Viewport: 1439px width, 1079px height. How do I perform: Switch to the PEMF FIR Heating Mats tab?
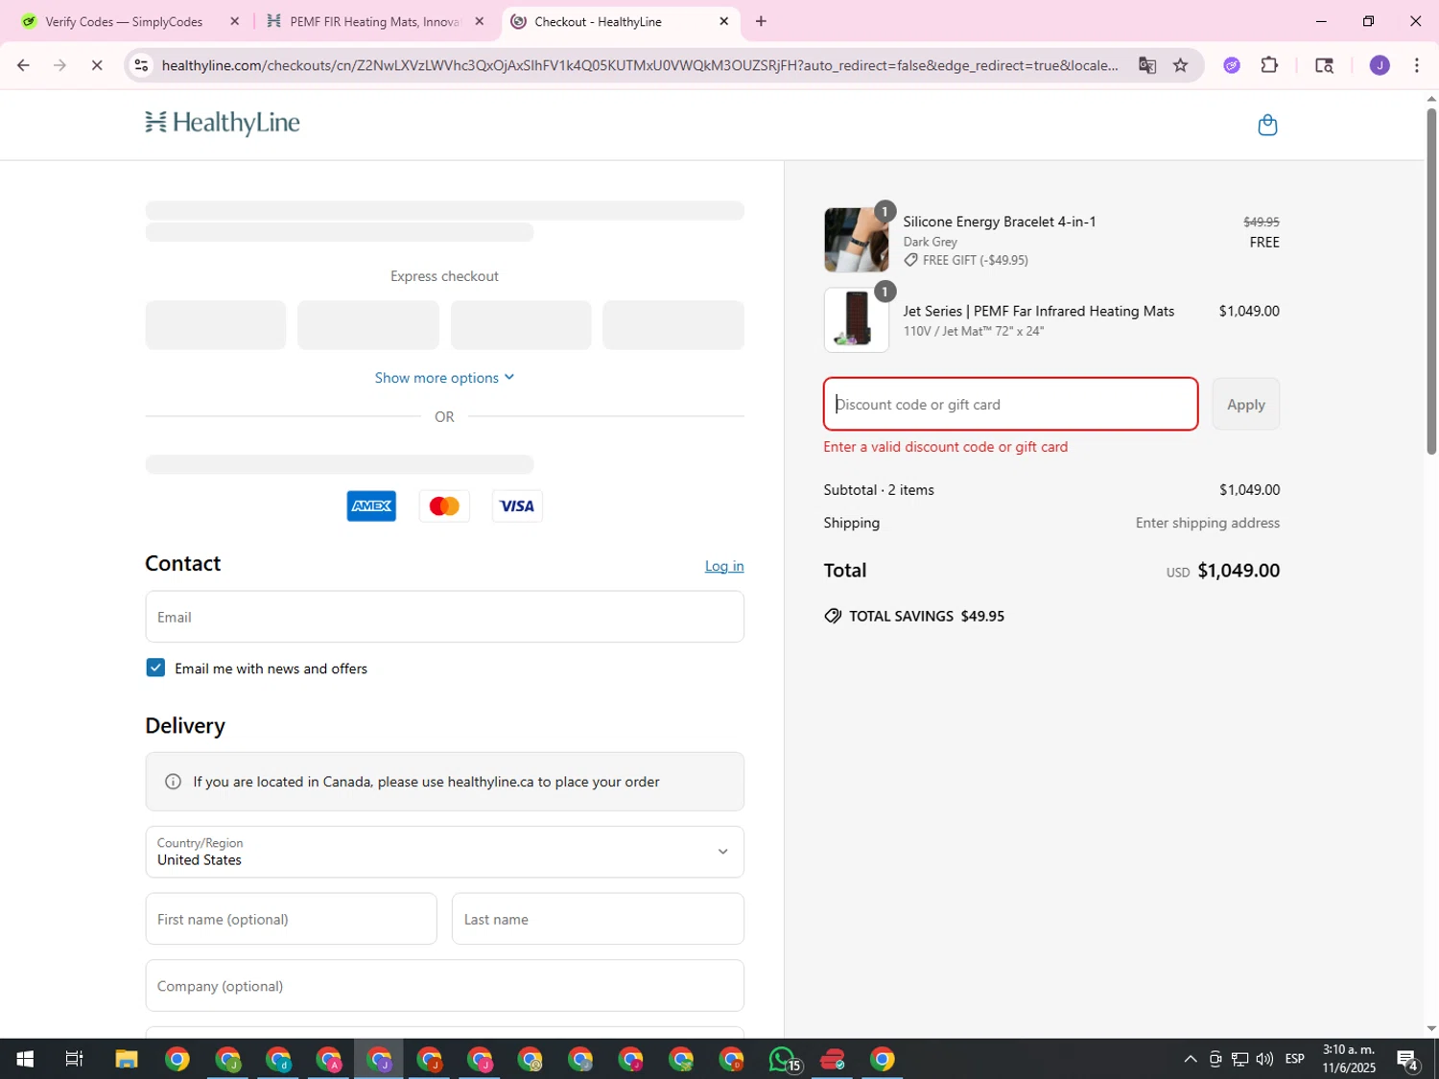pyautogui.click(x=374, y=21)
